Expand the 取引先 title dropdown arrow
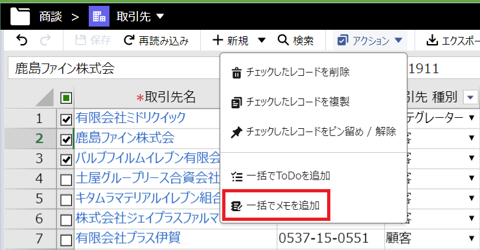Screen dimensions: 480x250 [x=161, y=16]
